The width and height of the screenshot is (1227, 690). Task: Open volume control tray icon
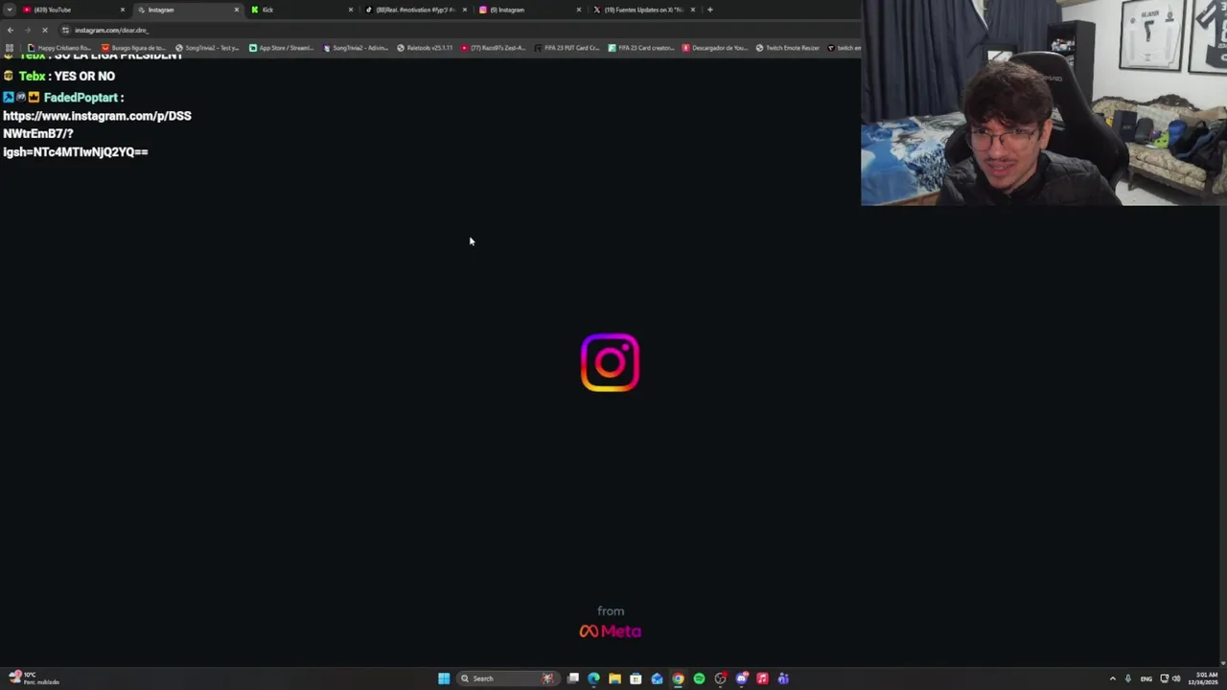(x=1176, y=678)
